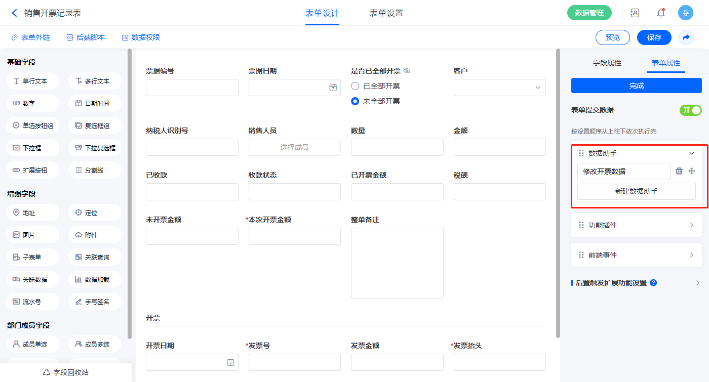Switch to the 字段属性 tab
The image size is (709, 382).
click(x=607, y=63)
